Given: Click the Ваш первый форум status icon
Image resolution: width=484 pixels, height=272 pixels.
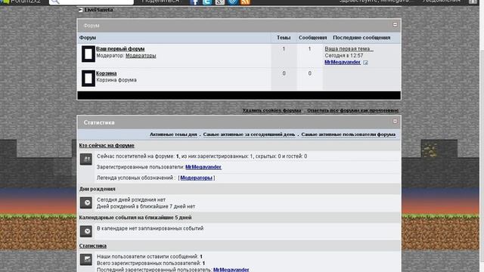Looking at the screenshot, I should coord(88,54).
